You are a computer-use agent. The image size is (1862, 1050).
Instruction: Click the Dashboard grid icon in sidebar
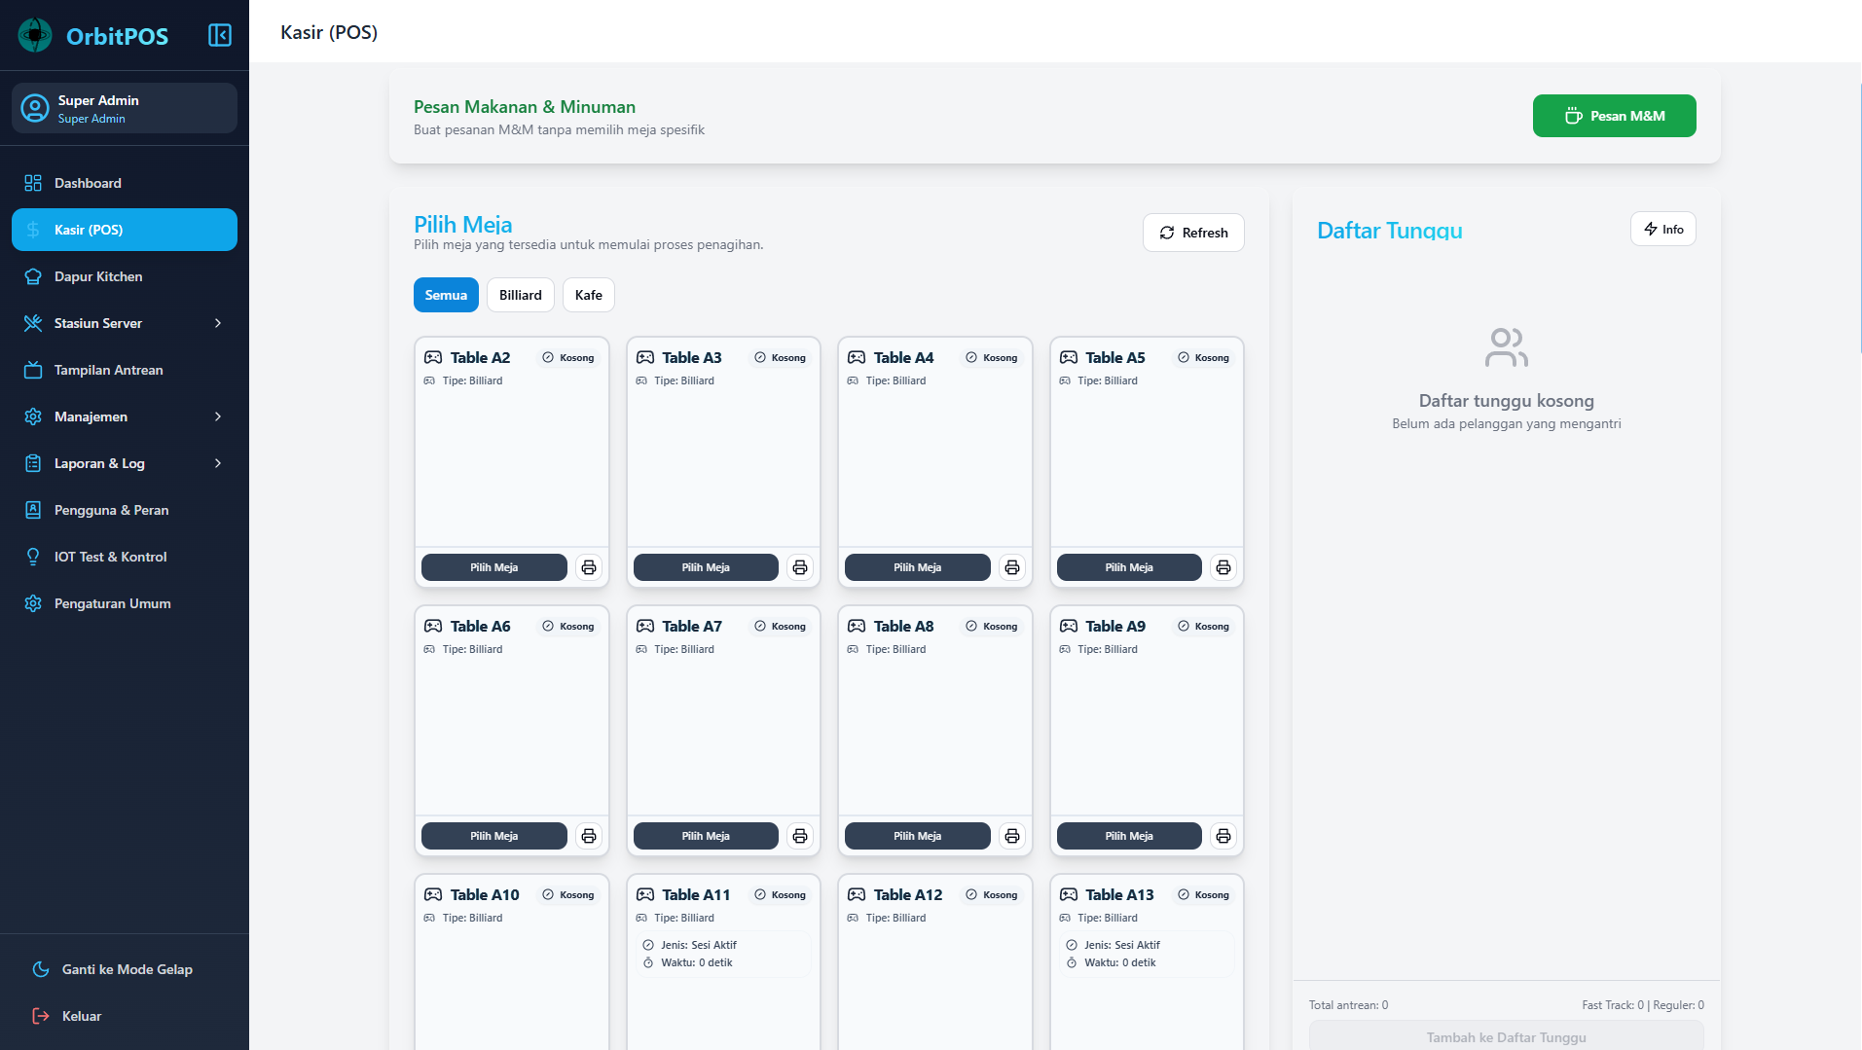(33, 183)
